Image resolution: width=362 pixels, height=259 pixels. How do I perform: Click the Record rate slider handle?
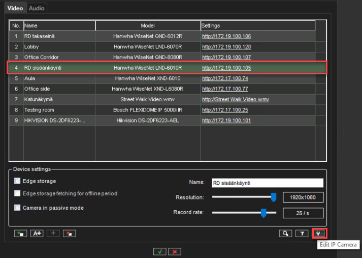click(x=263, y=213)
